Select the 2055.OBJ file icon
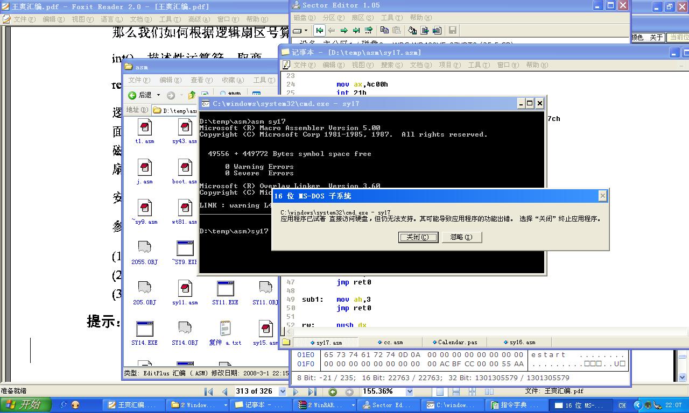 pyautogui.click(x=144, y=248)
